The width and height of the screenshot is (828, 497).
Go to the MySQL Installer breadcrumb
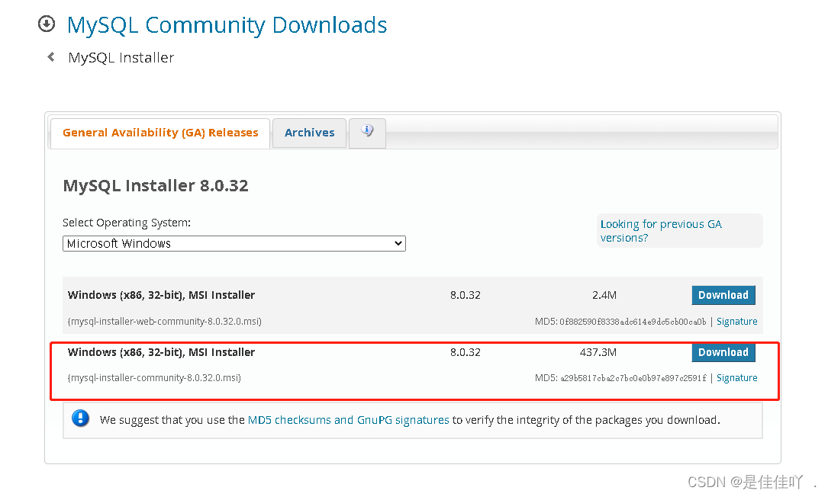coord(121,57)
